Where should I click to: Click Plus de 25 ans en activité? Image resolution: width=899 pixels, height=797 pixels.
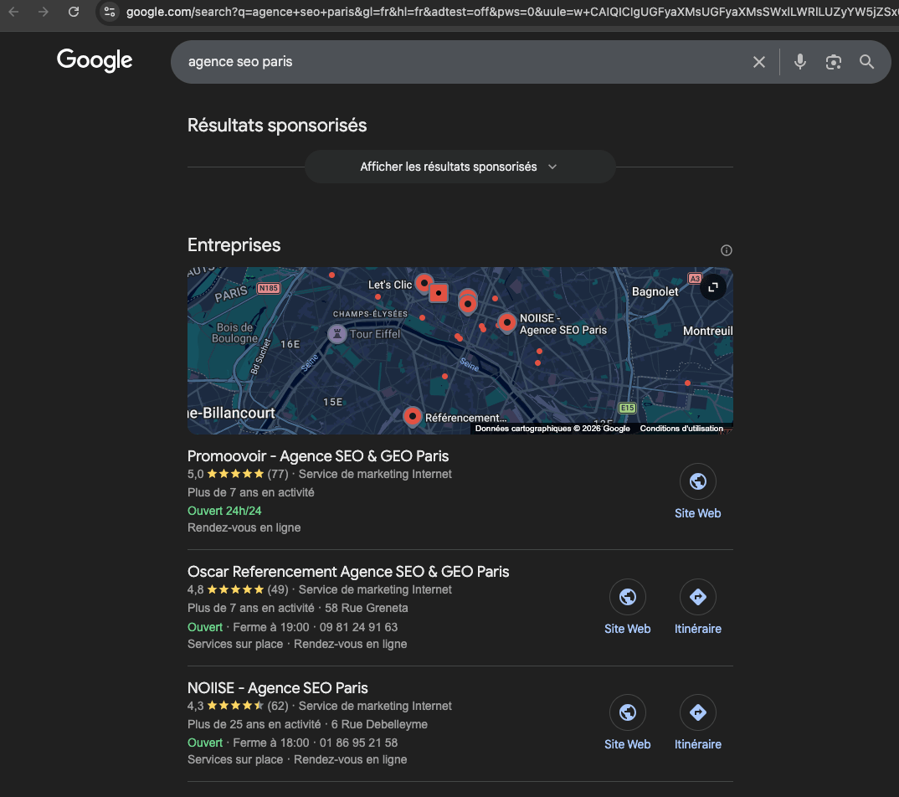point(254,724)
